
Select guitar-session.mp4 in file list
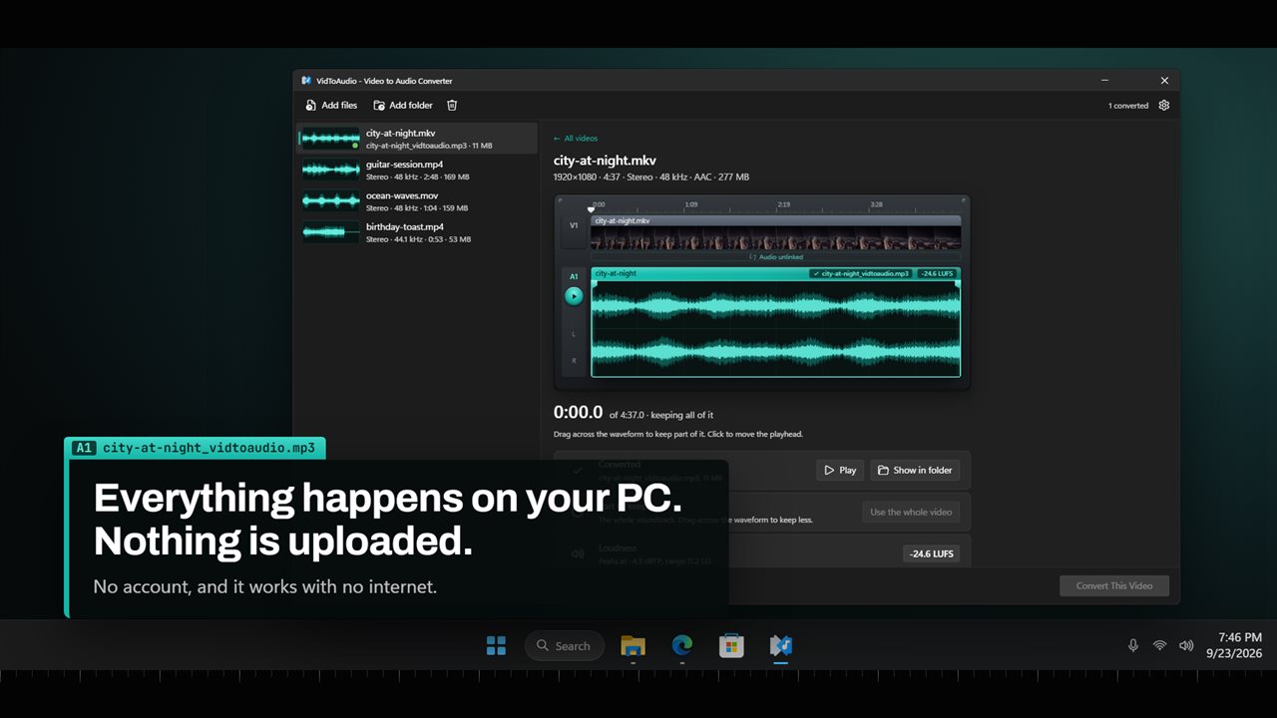point(417,171)
